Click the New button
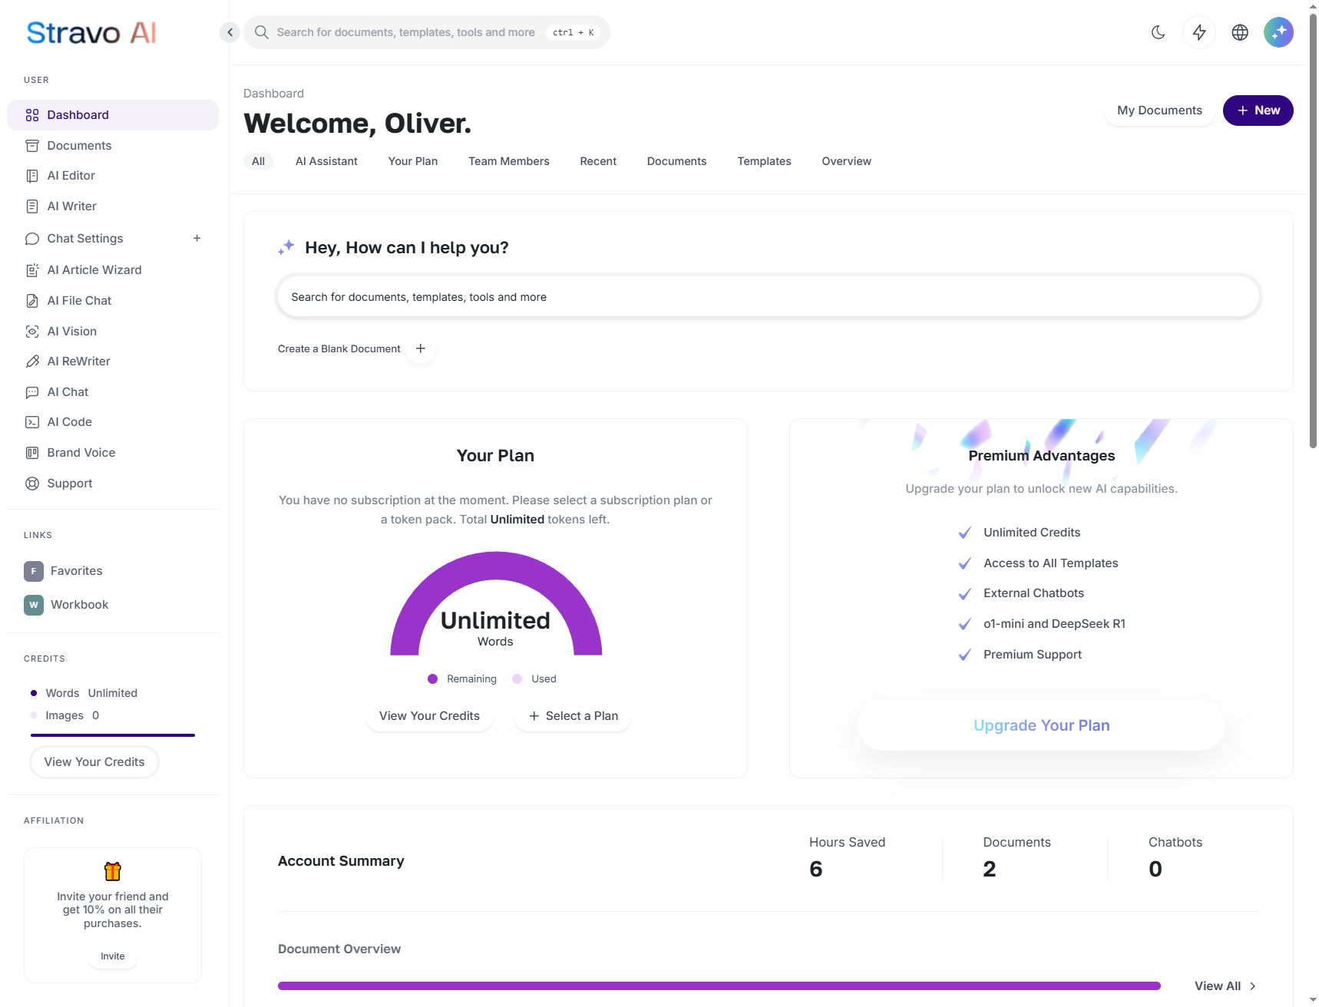Viewport: 1319px width, 1007px height. pos(1257,111)
